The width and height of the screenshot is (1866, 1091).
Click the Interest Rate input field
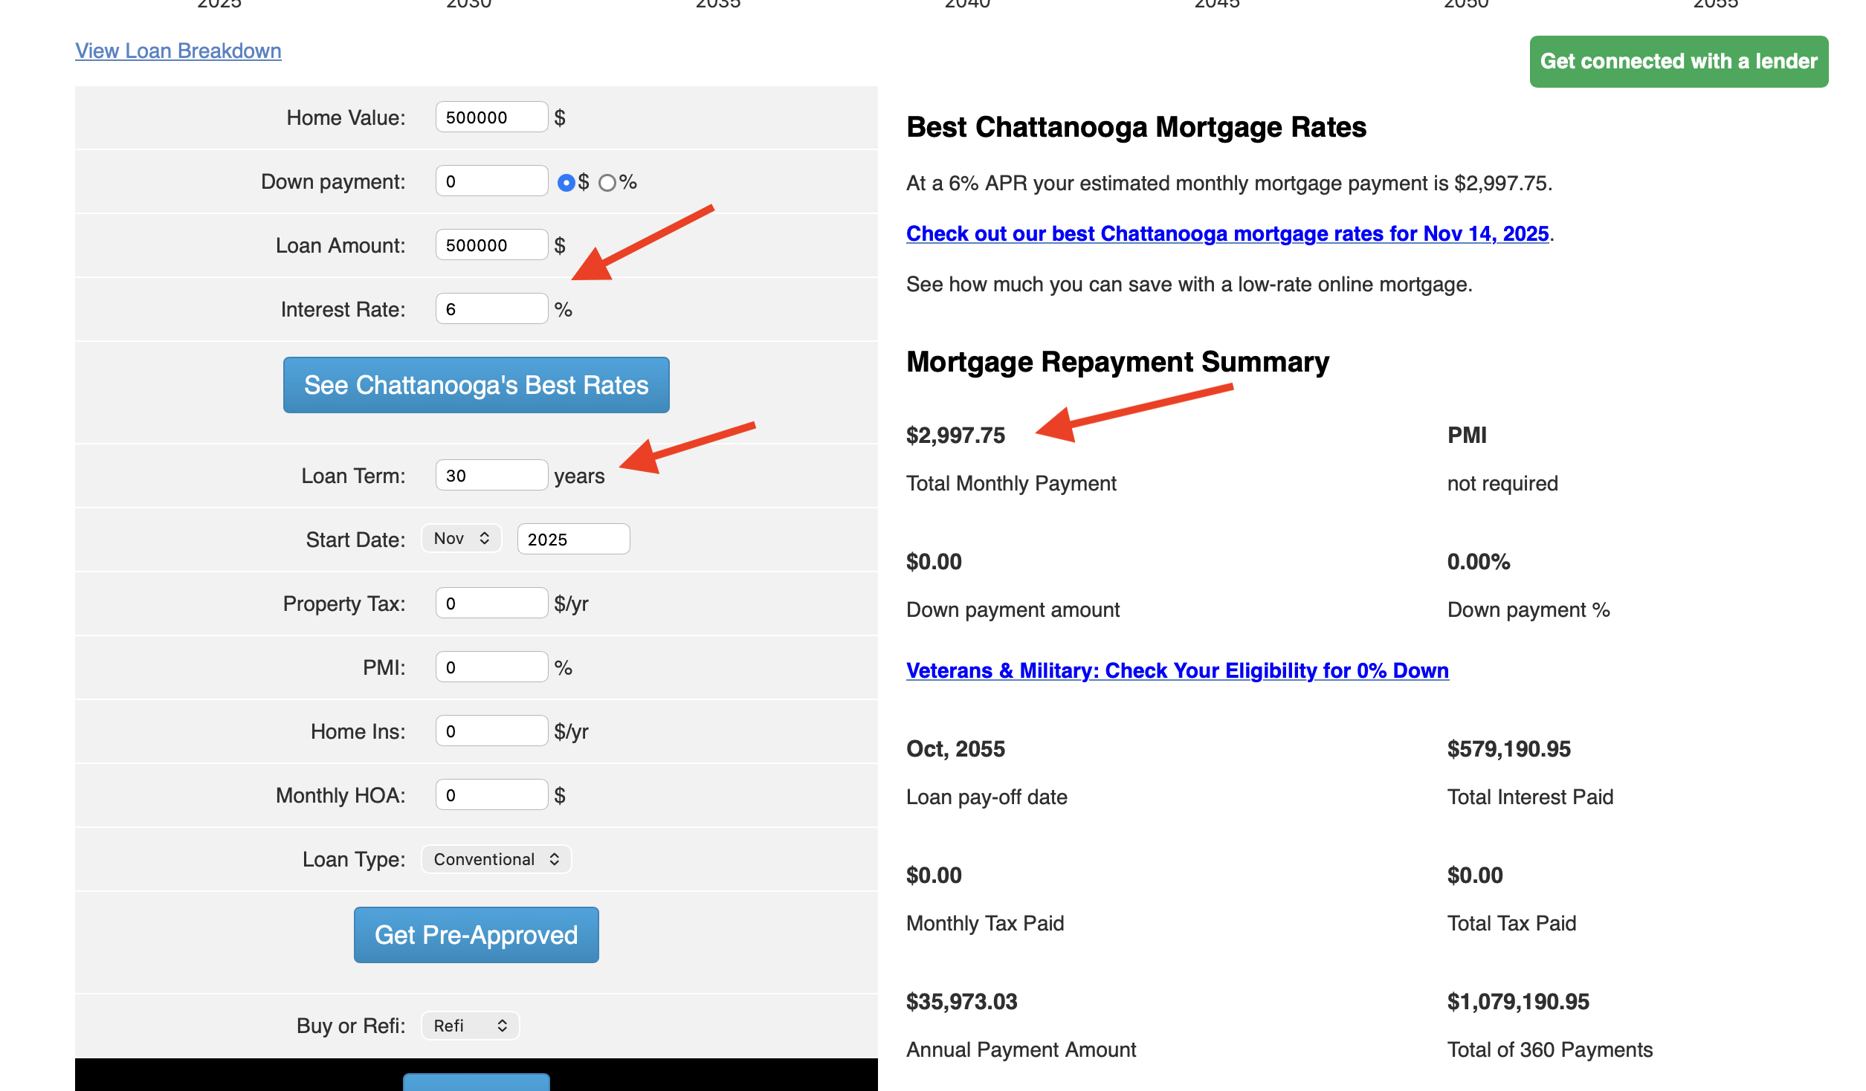491,309
